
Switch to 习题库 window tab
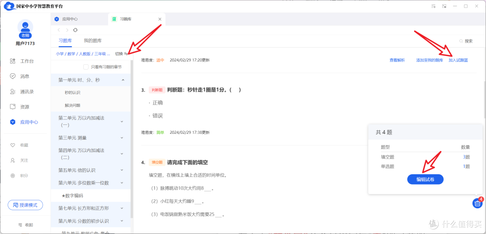pos(137,19)
